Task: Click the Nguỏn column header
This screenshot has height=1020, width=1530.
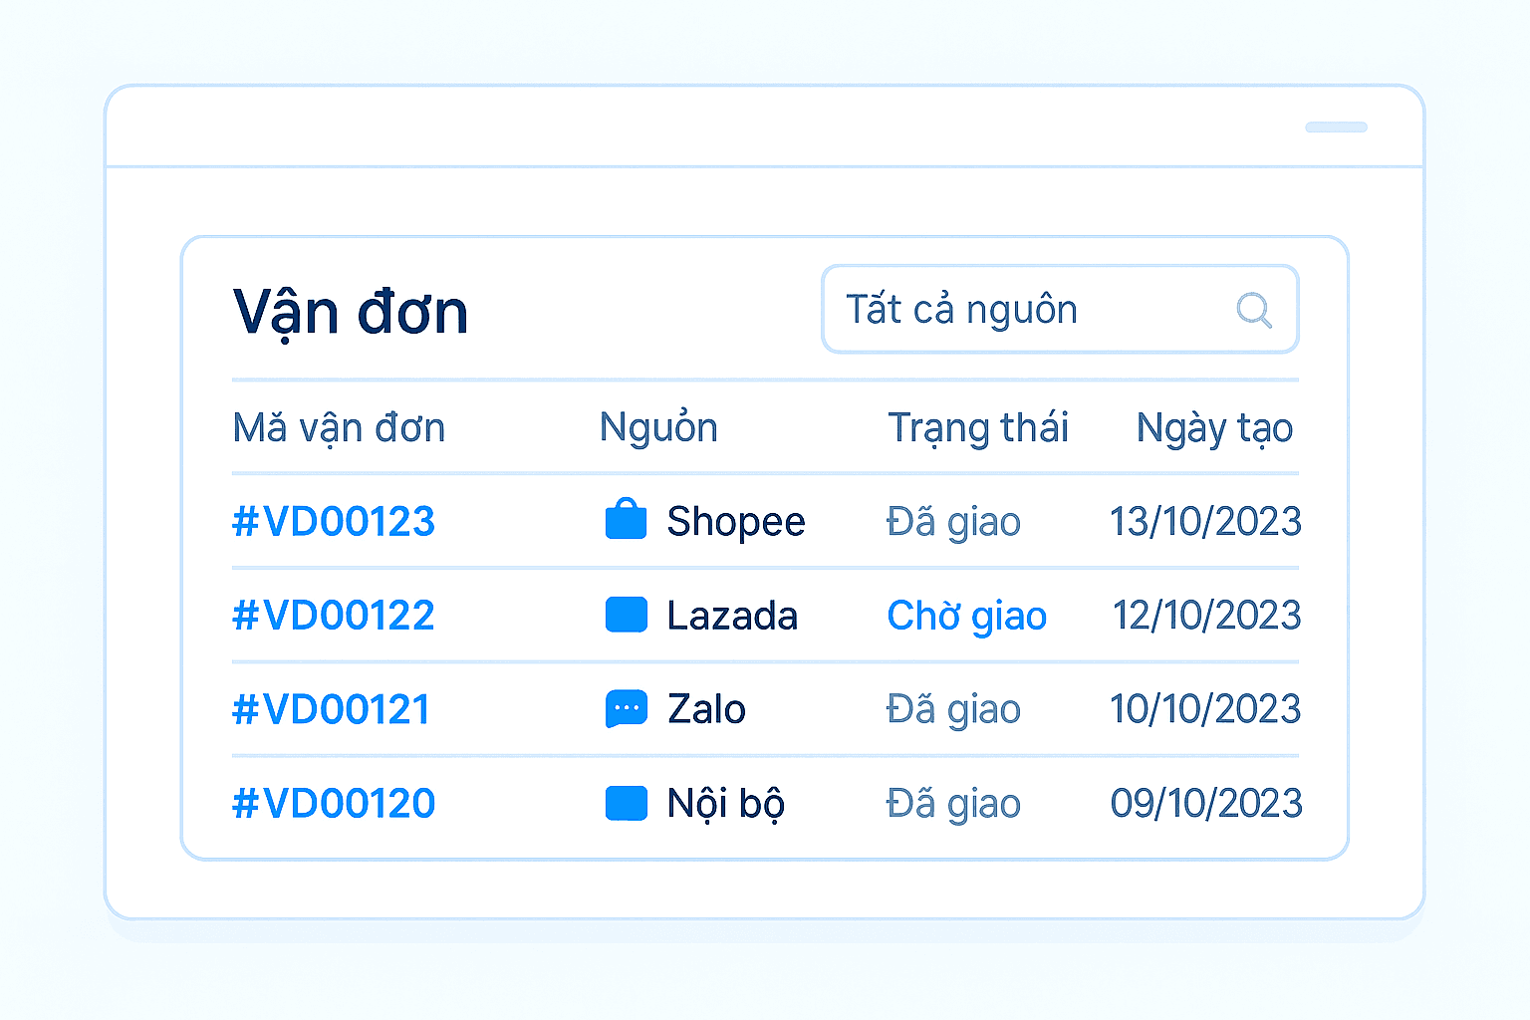Action: click(658, 427)
